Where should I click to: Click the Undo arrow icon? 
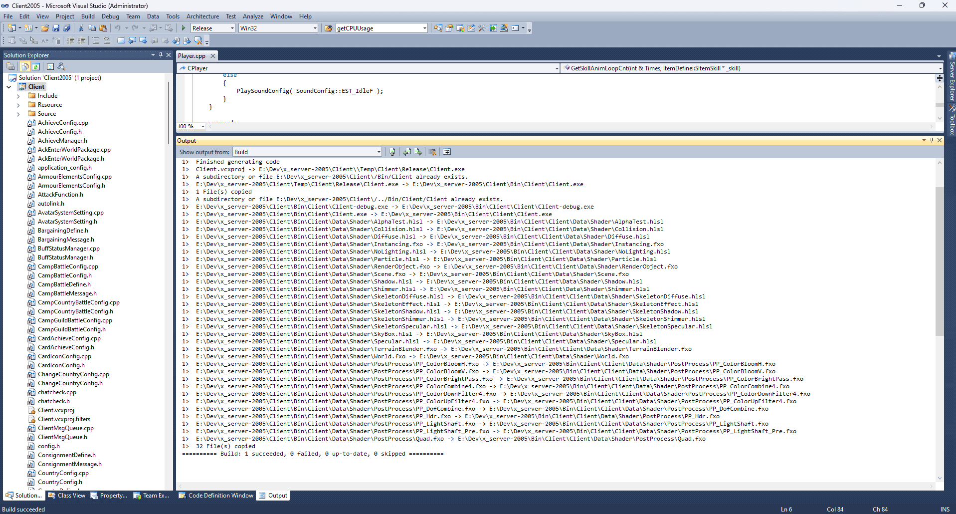(x=118, y=28)
